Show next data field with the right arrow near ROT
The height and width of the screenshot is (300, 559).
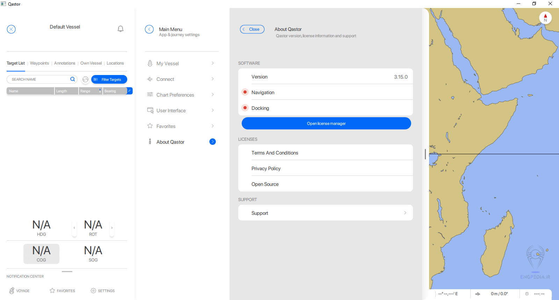coord(112,228)
